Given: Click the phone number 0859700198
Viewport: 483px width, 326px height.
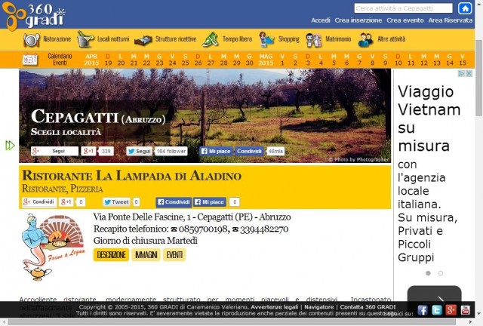Looking at the screenshot, I should pos(203,229).
